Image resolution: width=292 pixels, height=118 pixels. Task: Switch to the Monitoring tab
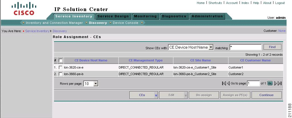tap(145, 16)
